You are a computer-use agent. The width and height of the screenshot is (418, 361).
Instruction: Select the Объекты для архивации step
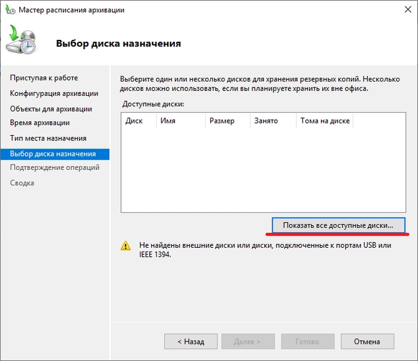(51, 109)
